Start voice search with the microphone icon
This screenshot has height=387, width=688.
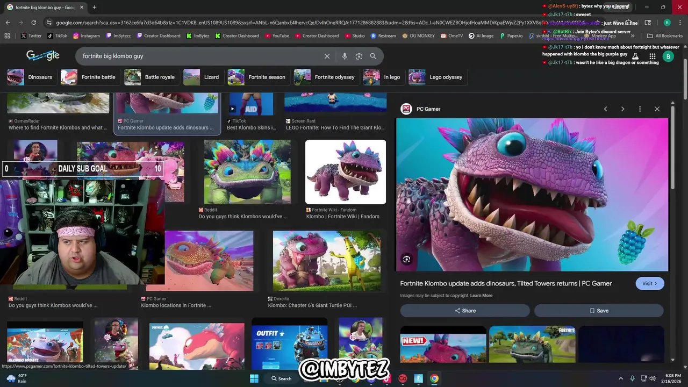pyautogui.click(x=345, y=56)
